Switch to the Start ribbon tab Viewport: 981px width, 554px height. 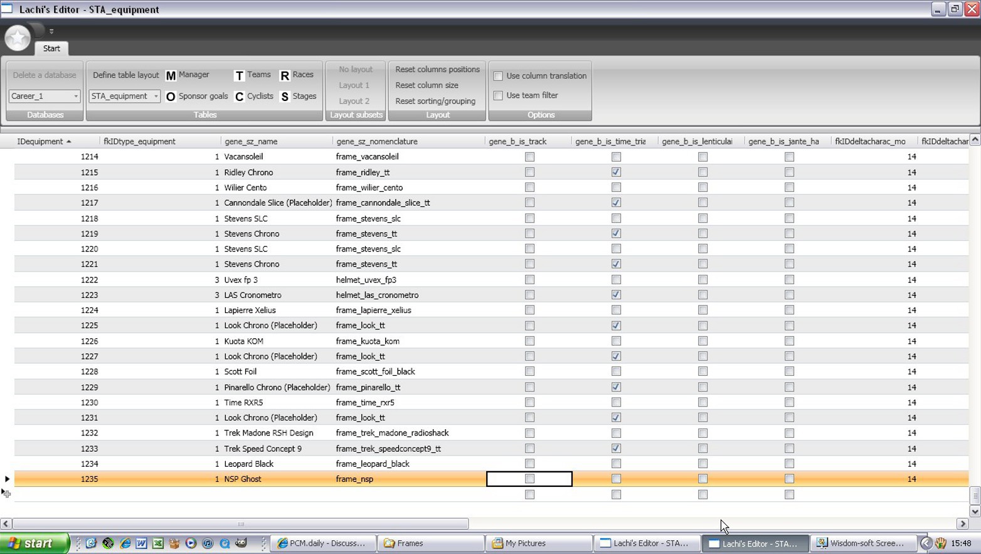[x=51, y=48]
